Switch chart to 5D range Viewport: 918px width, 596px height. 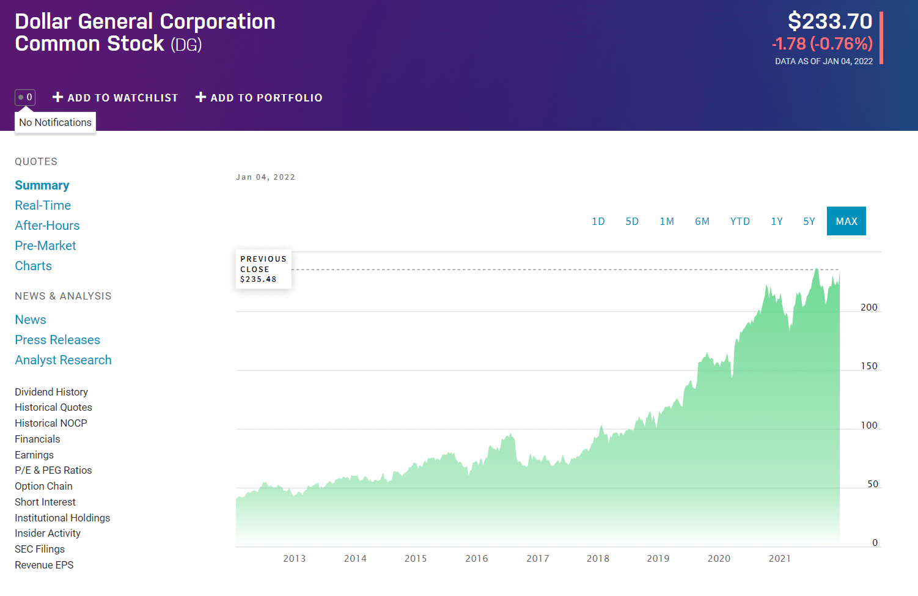click(632, 221)
